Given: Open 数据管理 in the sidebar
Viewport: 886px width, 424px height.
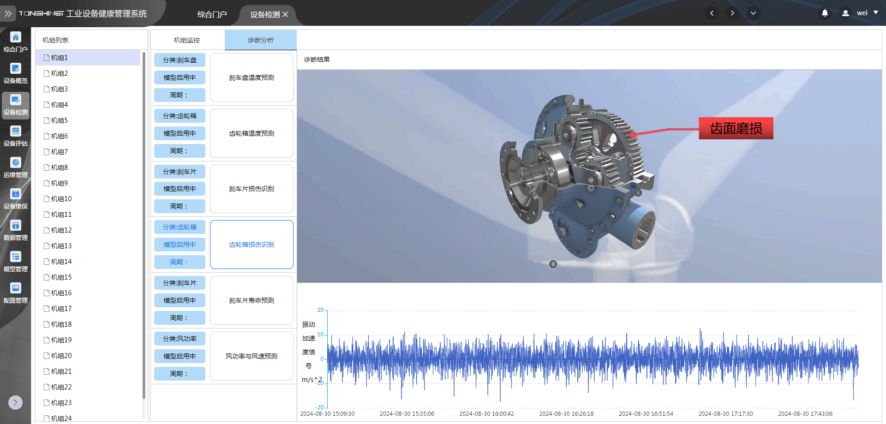Looking at the screenshot, I should point(16,226).
